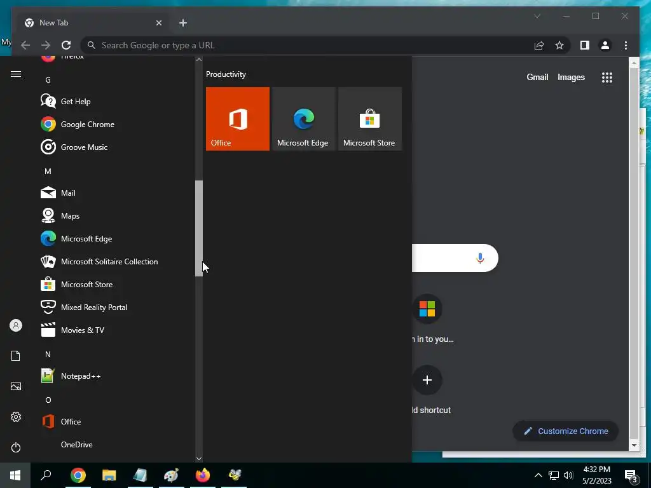Expand the Start menu hamburger navigation
This screenshot has height=488, width=651.
pyautogui.click(x=16, y=74)
